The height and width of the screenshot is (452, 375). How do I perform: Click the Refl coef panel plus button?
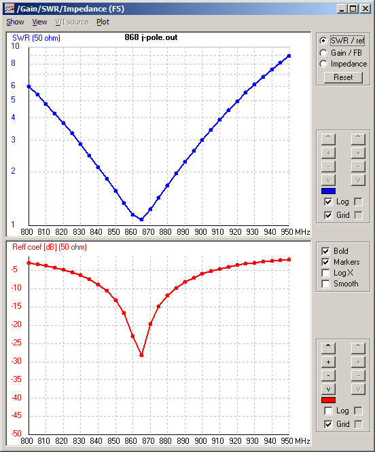pos(328,362)
